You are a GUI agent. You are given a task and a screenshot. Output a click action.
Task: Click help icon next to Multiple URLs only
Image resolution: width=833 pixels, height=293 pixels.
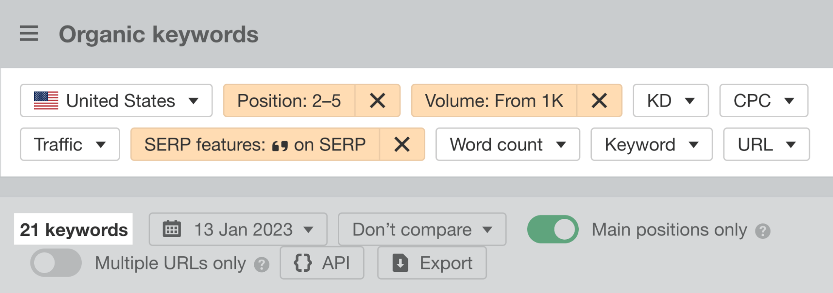coord(262,265)
